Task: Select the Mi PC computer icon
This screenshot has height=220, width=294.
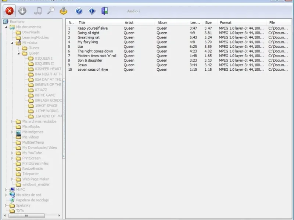Action: 12,190
